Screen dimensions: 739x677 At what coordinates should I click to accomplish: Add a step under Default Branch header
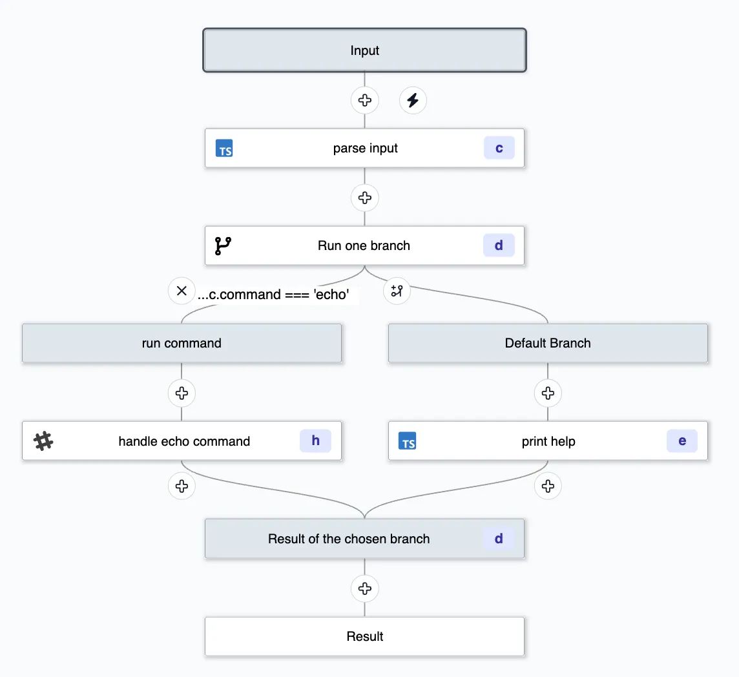coord(548,393)
